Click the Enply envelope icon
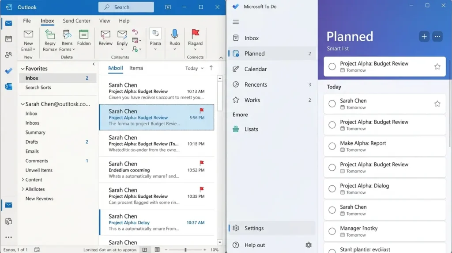Viewport: 452px width, 253px height. [x=122, y=34]
